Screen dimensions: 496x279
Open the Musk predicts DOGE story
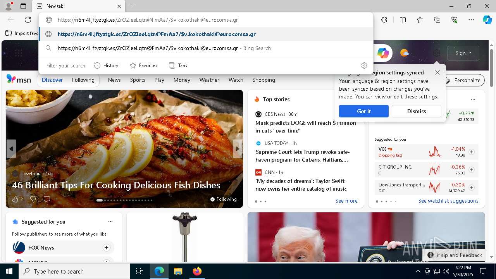click(305, 127)
